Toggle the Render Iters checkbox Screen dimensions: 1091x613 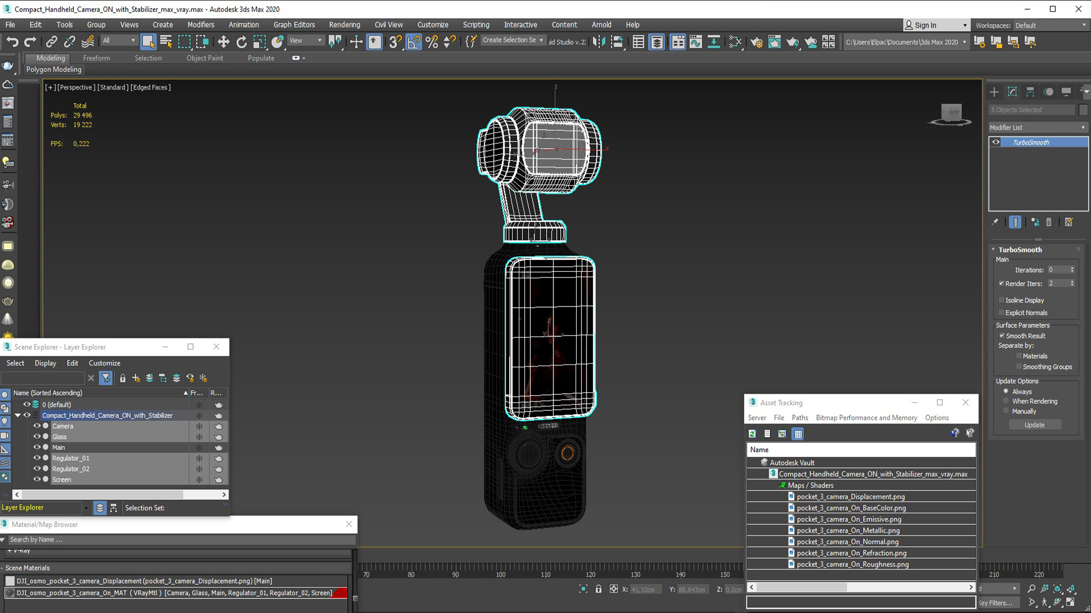tap(1001, 283)
